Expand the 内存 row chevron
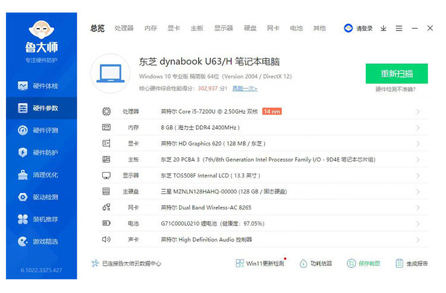The width and height of the screenshot is (446, 293). click(418, 127)
